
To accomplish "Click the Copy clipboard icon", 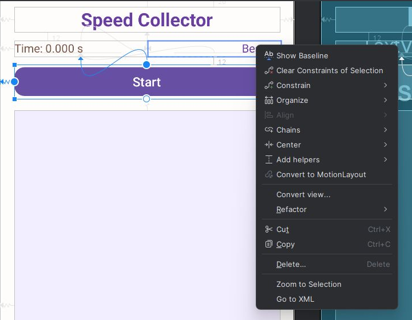I will tap(268, 244).
